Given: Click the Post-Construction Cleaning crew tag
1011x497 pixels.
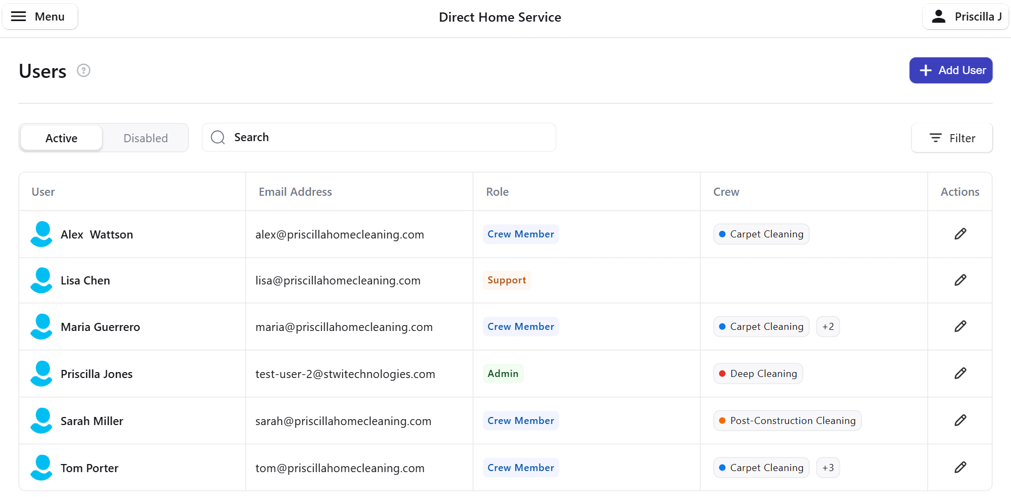Looking at the screenshot, I should pos(787,421).
